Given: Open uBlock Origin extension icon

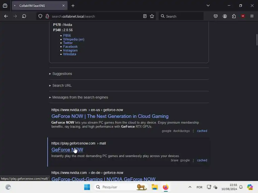Looking at the screenshot, I should point(243,16).
